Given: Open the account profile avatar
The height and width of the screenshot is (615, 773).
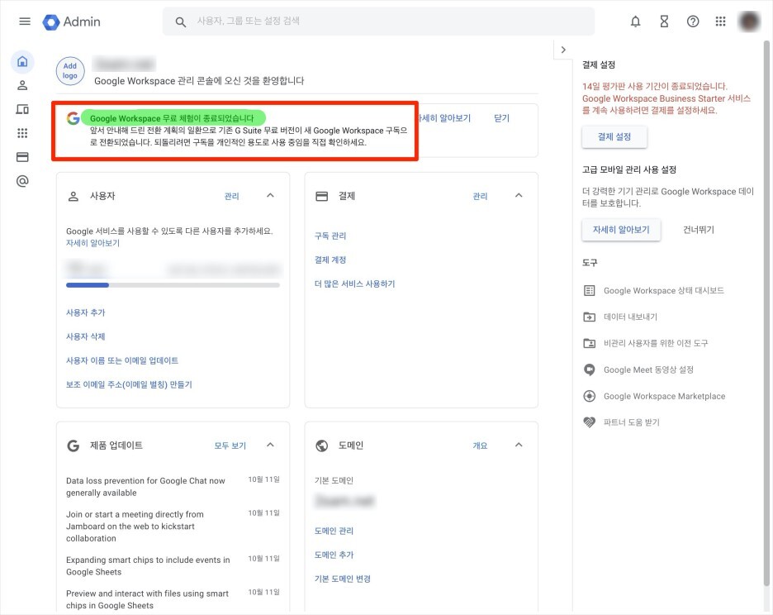Looking at the screenshot, I should [x=749, y=21].
